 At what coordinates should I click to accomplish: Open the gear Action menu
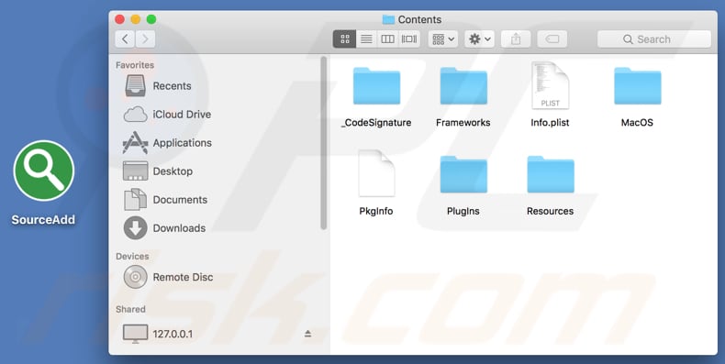click(x=479, y=39)
